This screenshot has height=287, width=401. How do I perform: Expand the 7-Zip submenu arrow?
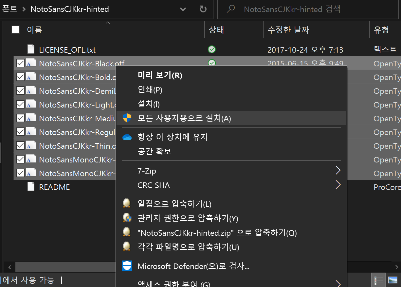[x=338, y=170]
